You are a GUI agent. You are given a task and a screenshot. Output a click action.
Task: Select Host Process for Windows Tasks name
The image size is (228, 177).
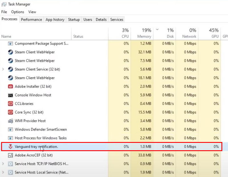[41, 138]
